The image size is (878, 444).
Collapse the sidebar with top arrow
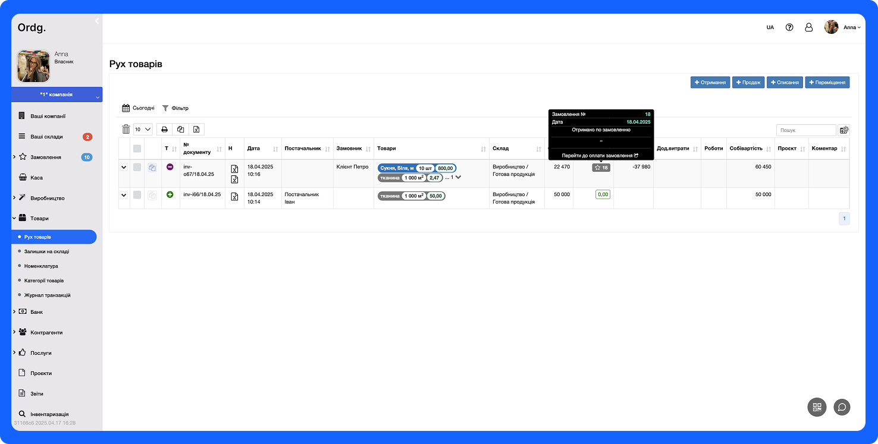tap(97, 21)
